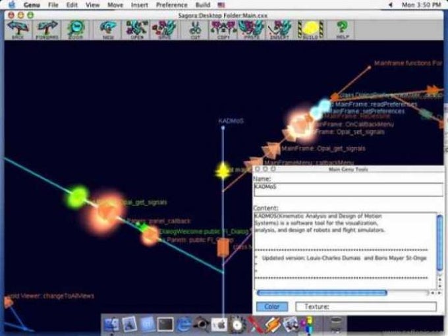This screenshot has height=336, width=448.
Task: Open Internet Explorer from the Dock
Action: (x=183, y=324)
